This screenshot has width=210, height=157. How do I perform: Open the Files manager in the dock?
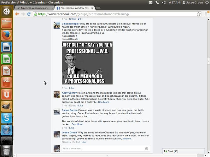tap(7, 23)
